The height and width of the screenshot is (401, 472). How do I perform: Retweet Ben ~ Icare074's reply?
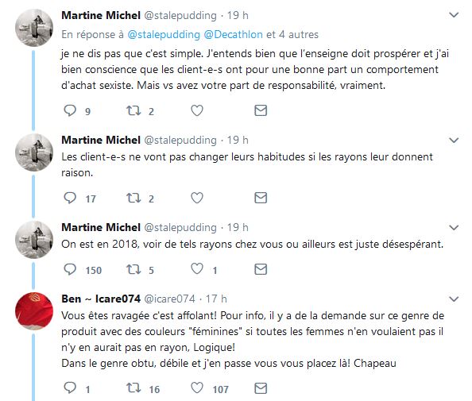click(x=133, y=388)
